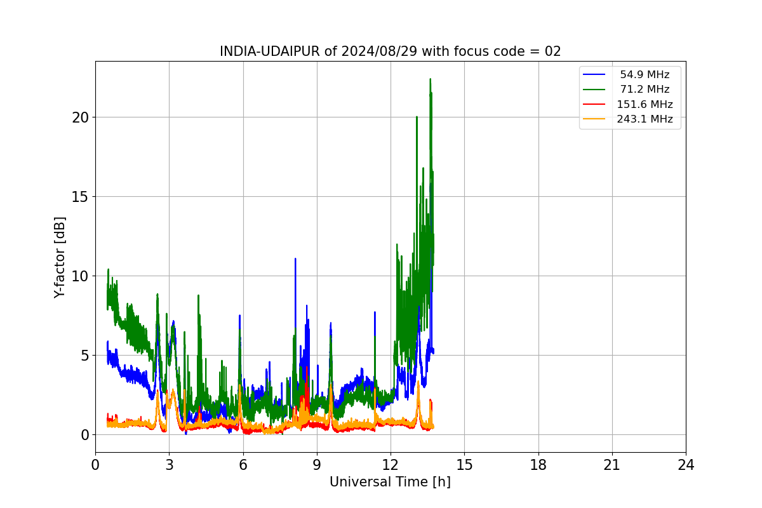Click the 243.1 MHz legend label
Viewport: 762px width, 508px height.
coord(645,119)
